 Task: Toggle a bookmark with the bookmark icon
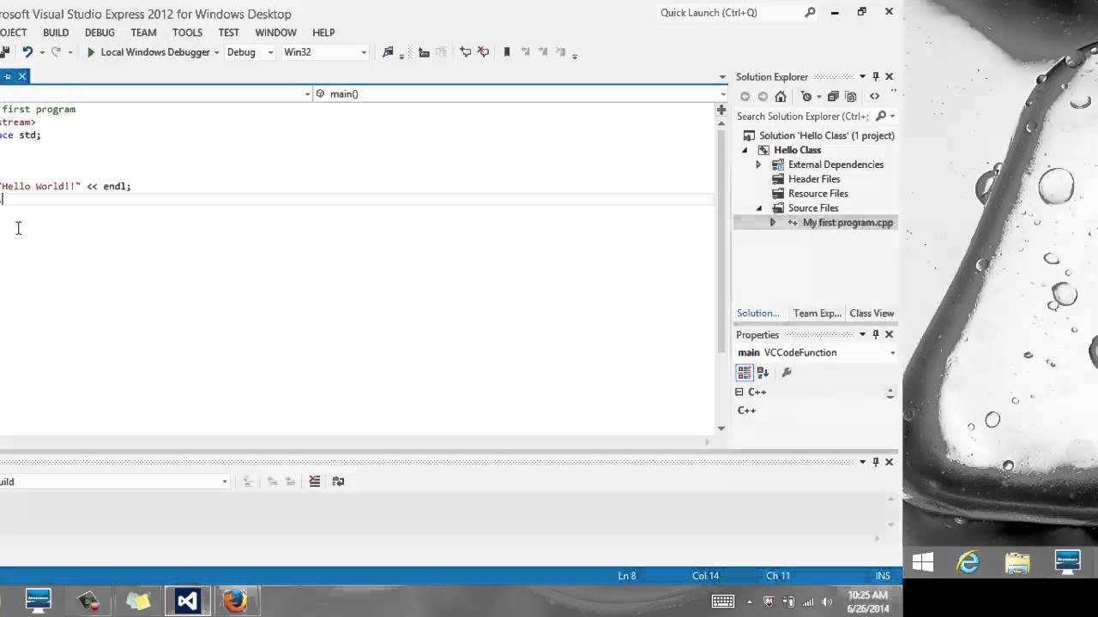(x=507, y=52)
